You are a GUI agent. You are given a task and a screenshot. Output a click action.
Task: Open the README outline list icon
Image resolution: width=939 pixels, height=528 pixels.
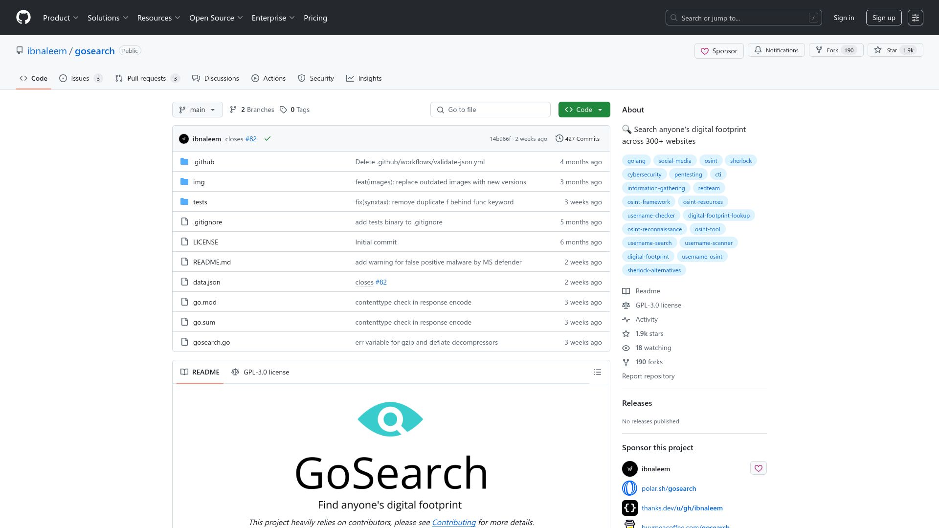(598, 373)
